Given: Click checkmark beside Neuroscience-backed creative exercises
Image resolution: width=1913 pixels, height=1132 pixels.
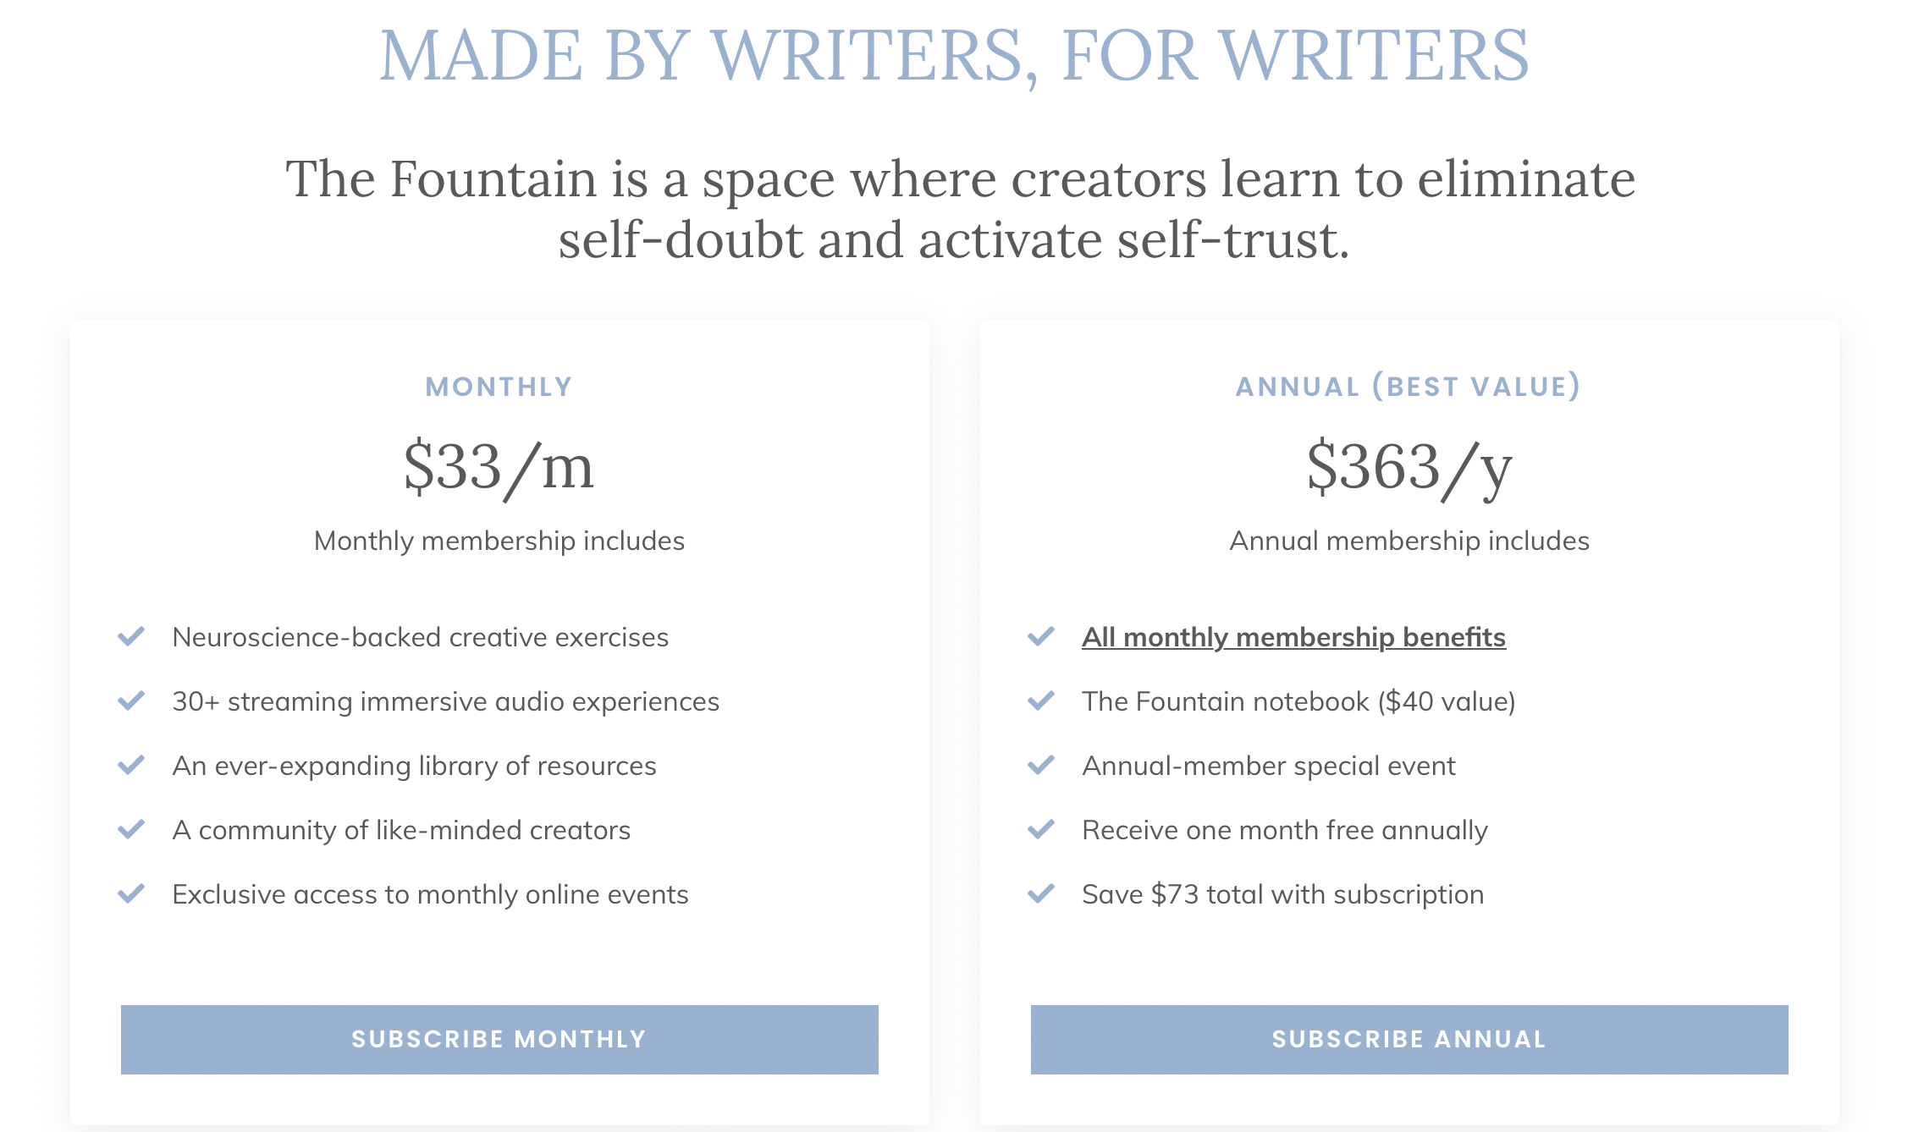Looking at the screenshot, I should (131, 635).
